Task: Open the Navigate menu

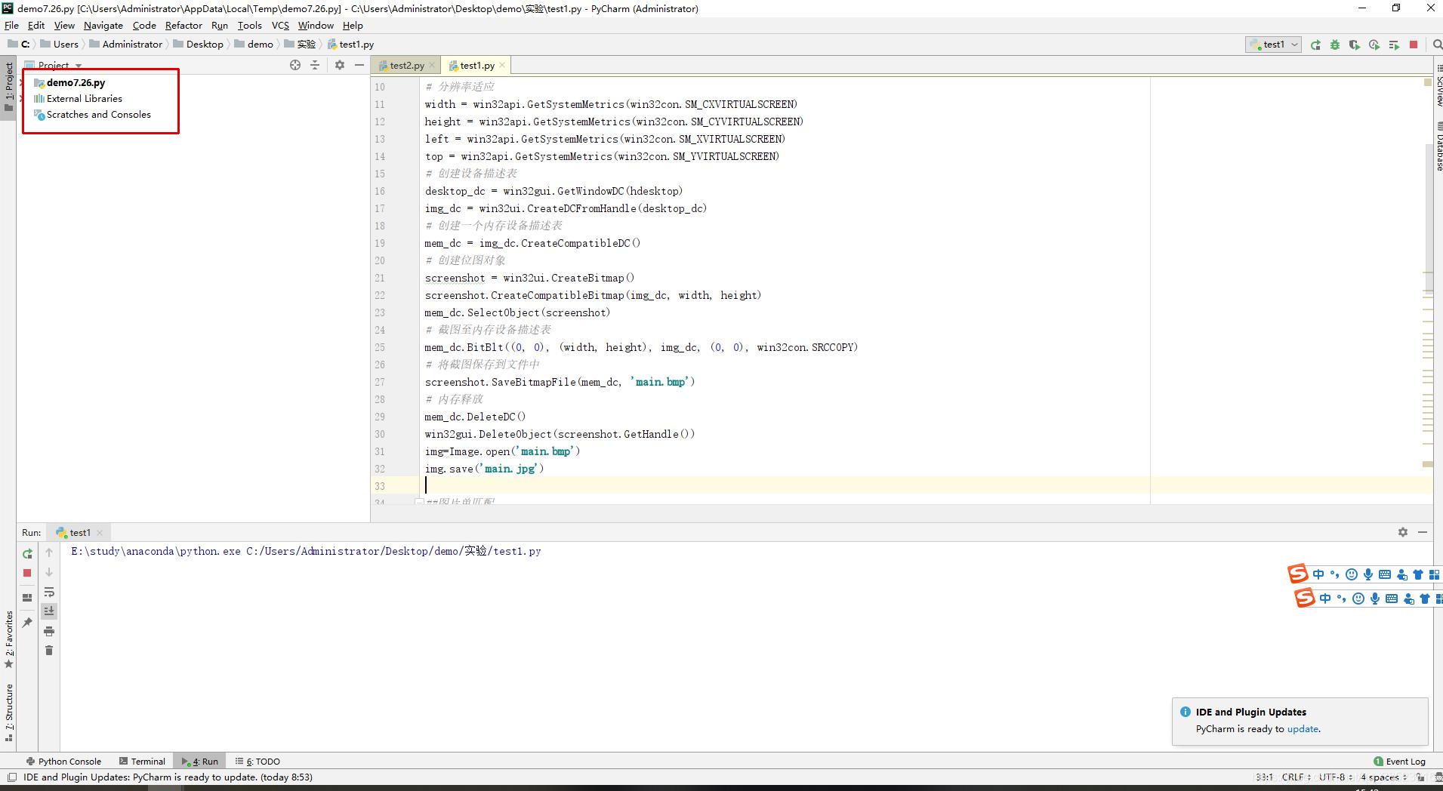Action: 103,25
